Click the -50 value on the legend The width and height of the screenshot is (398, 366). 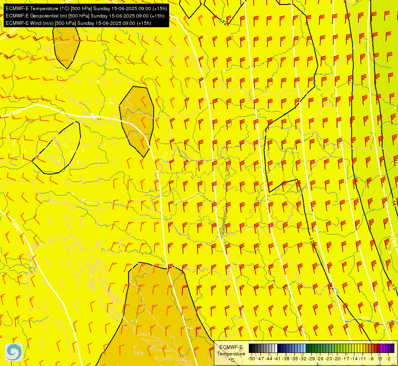pyautogui.click(x=252, y=359)
